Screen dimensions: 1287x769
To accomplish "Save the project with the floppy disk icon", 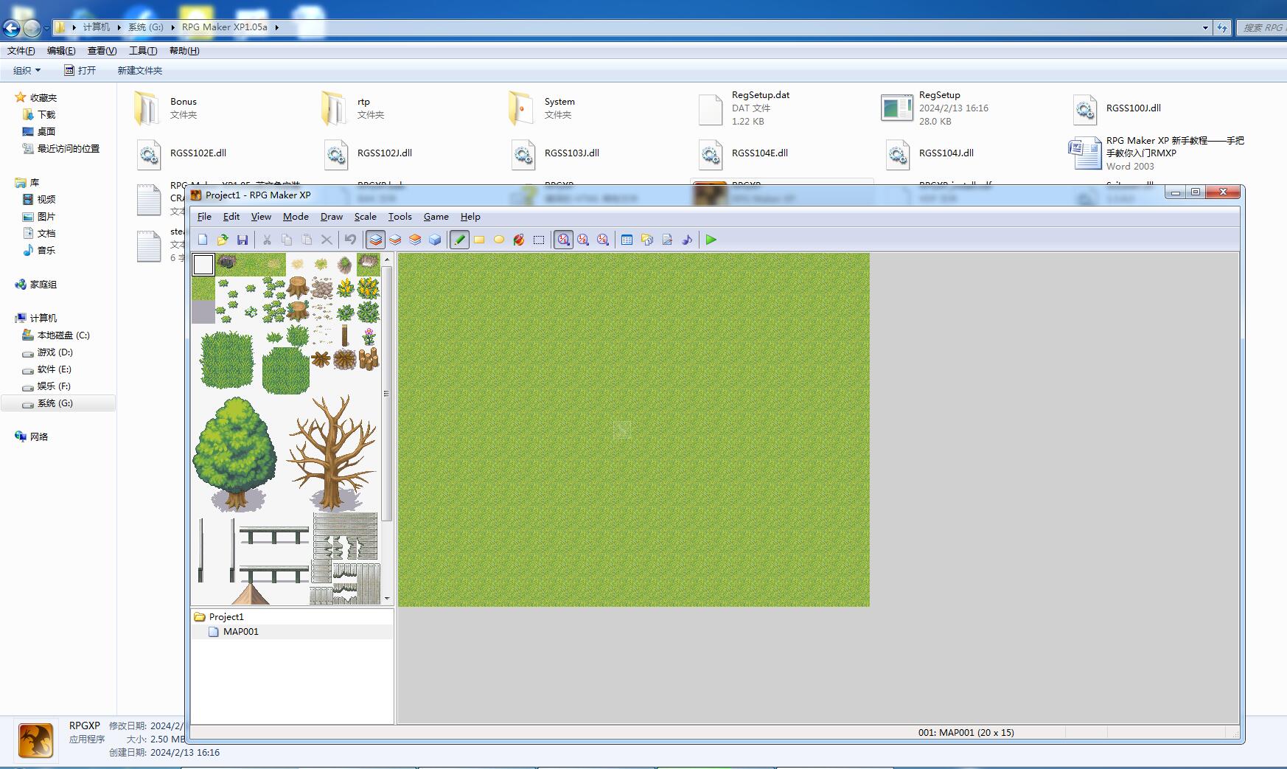I will click(243, 240).
